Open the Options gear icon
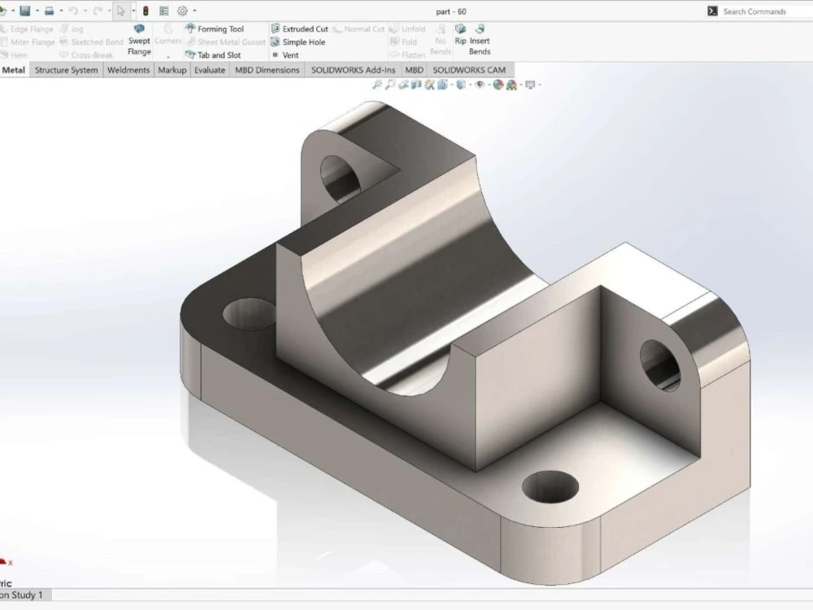813x610 pixels. pyautogui.click(x=182, y=11)
